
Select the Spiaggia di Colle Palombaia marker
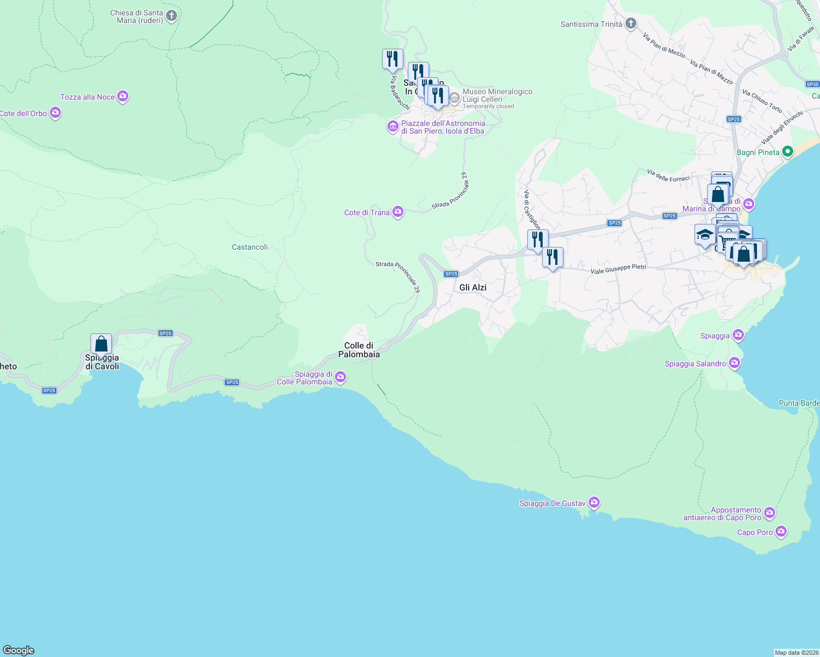point(340,377)
